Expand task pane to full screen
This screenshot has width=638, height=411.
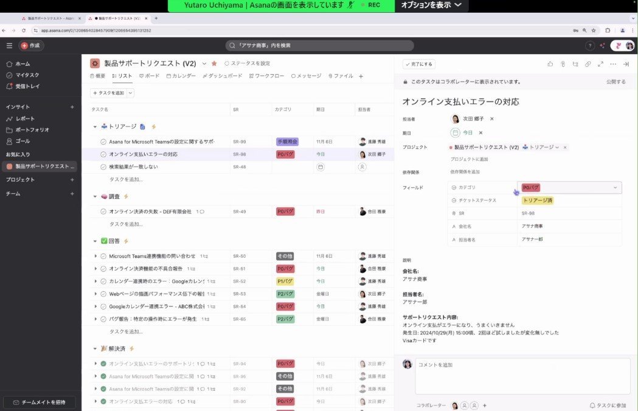point(600,64)
